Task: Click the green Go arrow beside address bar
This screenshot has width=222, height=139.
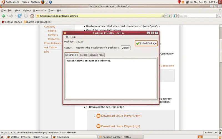Action: coord(170,16)
